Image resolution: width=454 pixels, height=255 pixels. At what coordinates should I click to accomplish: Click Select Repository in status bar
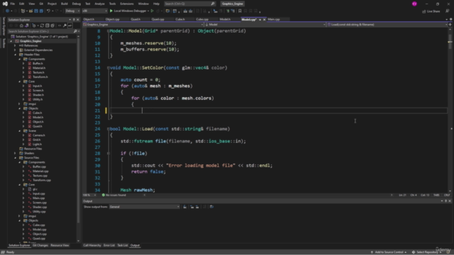pos(426,252)
